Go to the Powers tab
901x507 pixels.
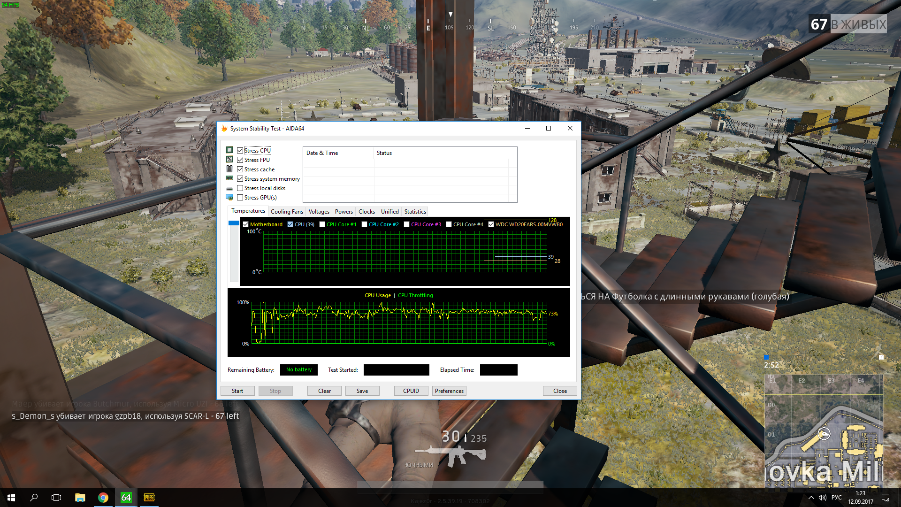pos(344,212)
